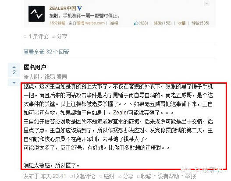The image size is (231, 181).
Task: Open the weibo dropdown arrow at top right
Action: click(x=206, y=4)
